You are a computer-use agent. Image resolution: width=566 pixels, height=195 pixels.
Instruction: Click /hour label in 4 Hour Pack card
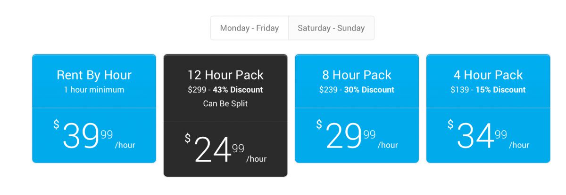pos(519,145)
